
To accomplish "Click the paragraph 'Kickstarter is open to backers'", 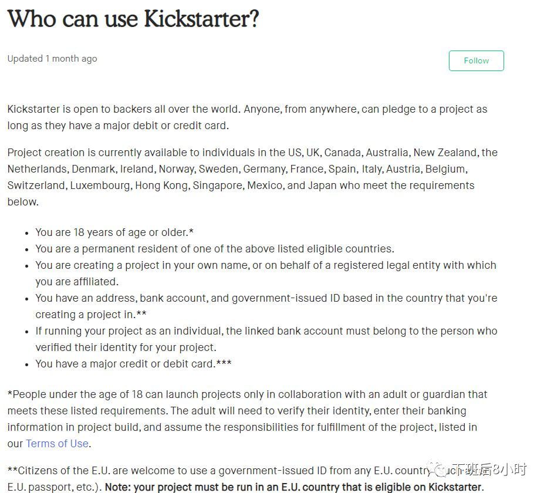I will click(x=248, y=117).
